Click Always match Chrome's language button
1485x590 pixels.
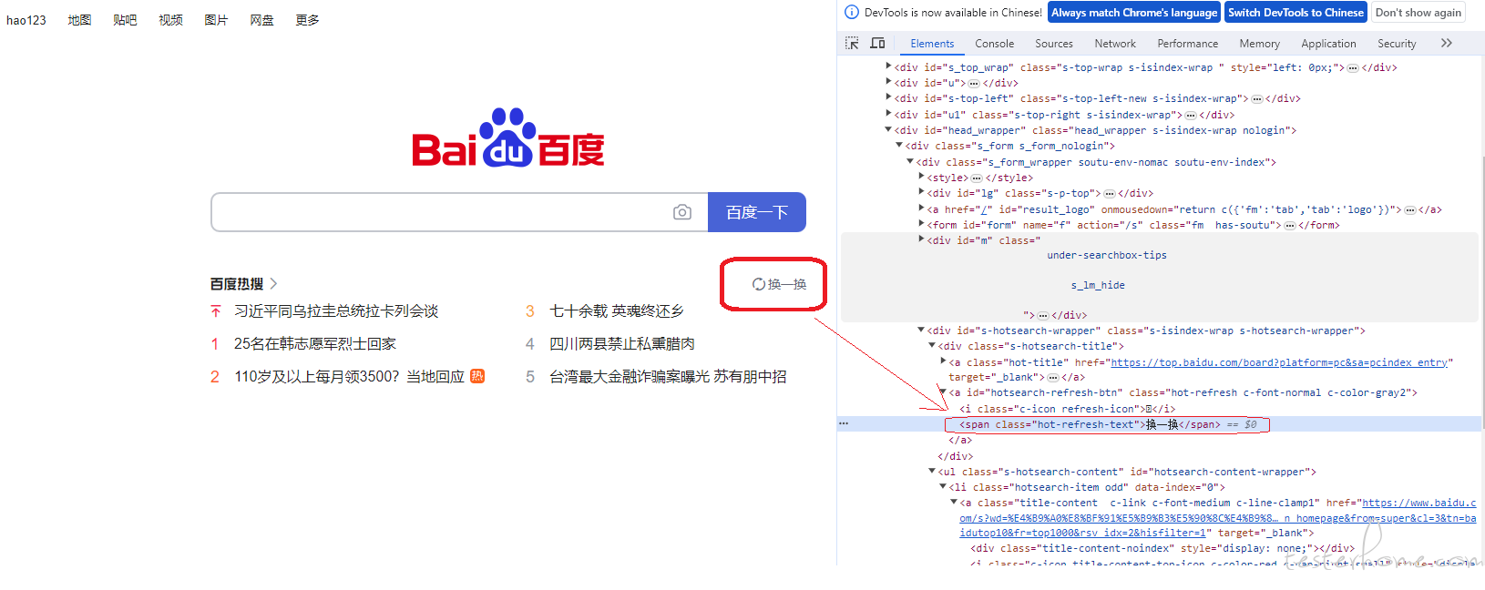click(1133, 13)
